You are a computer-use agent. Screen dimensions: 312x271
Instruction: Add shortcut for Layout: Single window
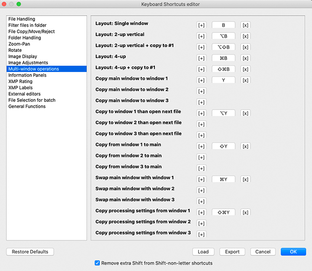pyautogui.click(x=201, y=25)
